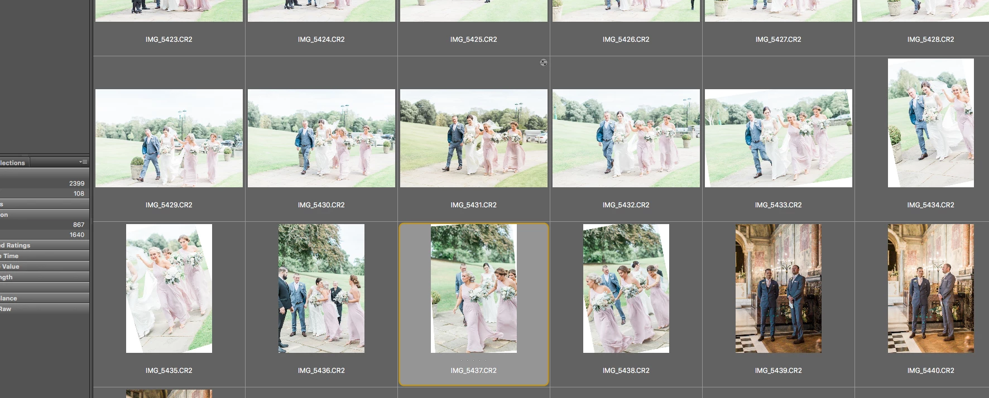This screenshot has height=398, width=989.
Task: Expand the Value filter section header
Action: [x=45, y=266]
